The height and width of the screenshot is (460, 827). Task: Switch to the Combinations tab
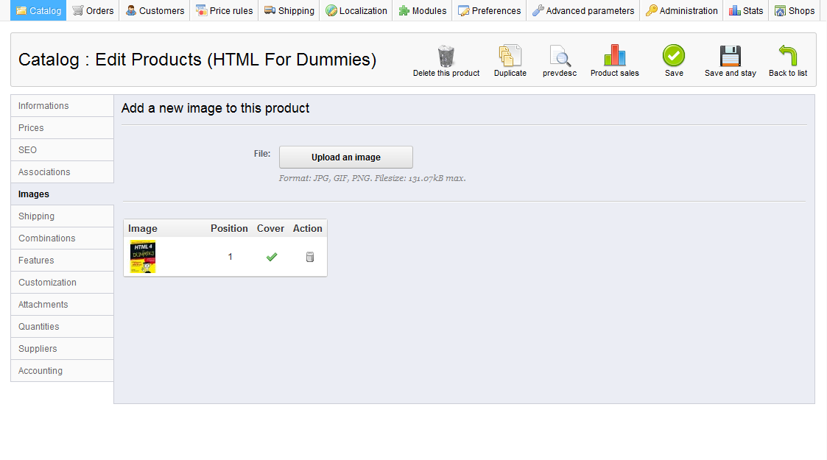pos(47,238)
